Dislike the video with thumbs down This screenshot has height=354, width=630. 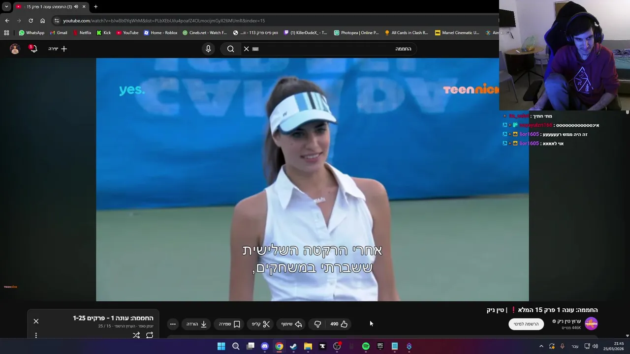click(x=317, y=324)
